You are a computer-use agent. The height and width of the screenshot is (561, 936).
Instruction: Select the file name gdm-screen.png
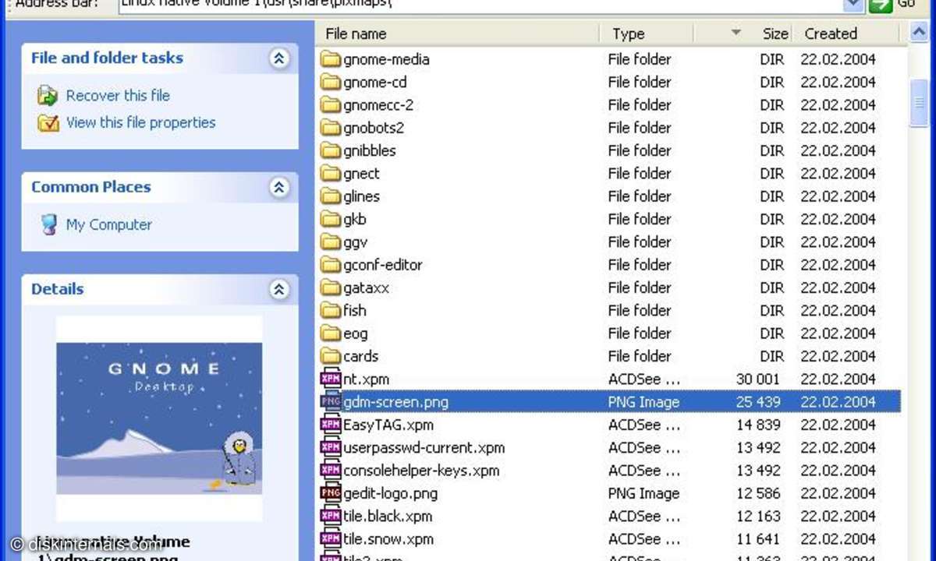coord(395,402)
